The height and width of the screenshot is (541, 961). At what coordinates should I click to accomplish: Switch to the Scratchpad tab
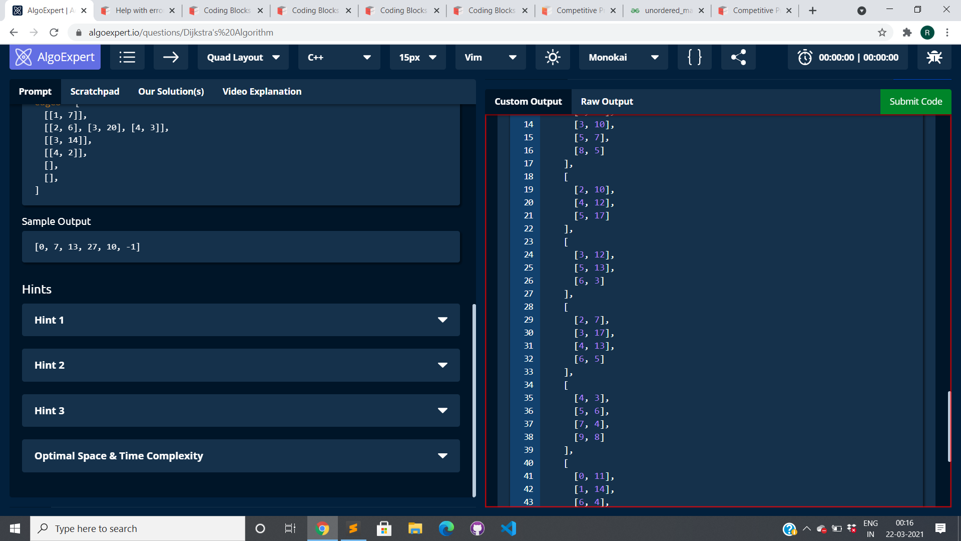(x=95, y=91)
